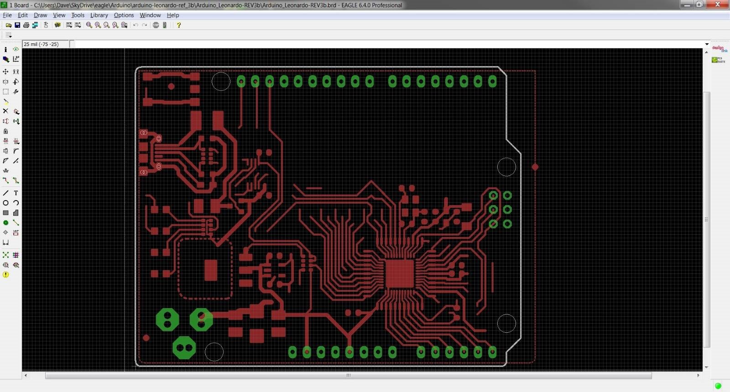This screenshot has height=392, width=730.
Task: Open a file with the folder icon
Action: click(x=9, y=25)
